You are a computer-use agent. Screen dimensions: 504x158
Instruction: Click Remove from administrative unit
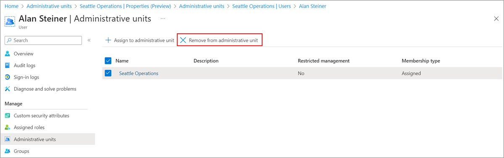tap(219, 40)
